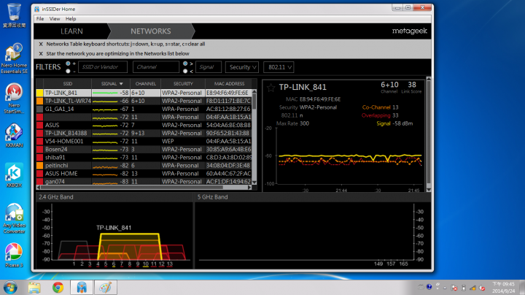Select the less-than signal radio button
This screenshot has width=525, height=295.
185,71
